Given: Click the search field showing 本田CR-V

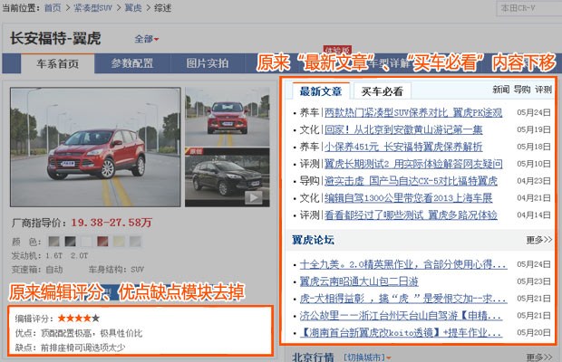Looking at the screenshot, I should click(x=529, y=8).
